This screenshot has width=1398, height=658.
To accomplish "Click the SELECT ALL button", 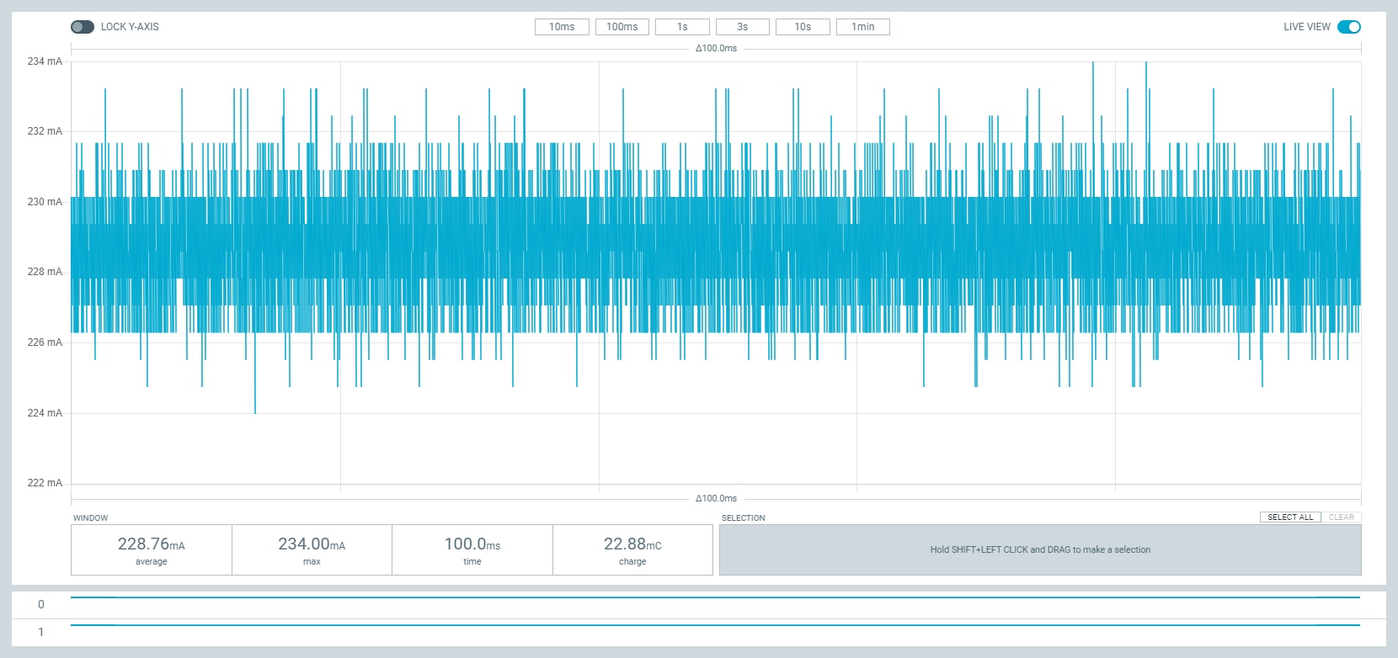I will [1290, 517].
